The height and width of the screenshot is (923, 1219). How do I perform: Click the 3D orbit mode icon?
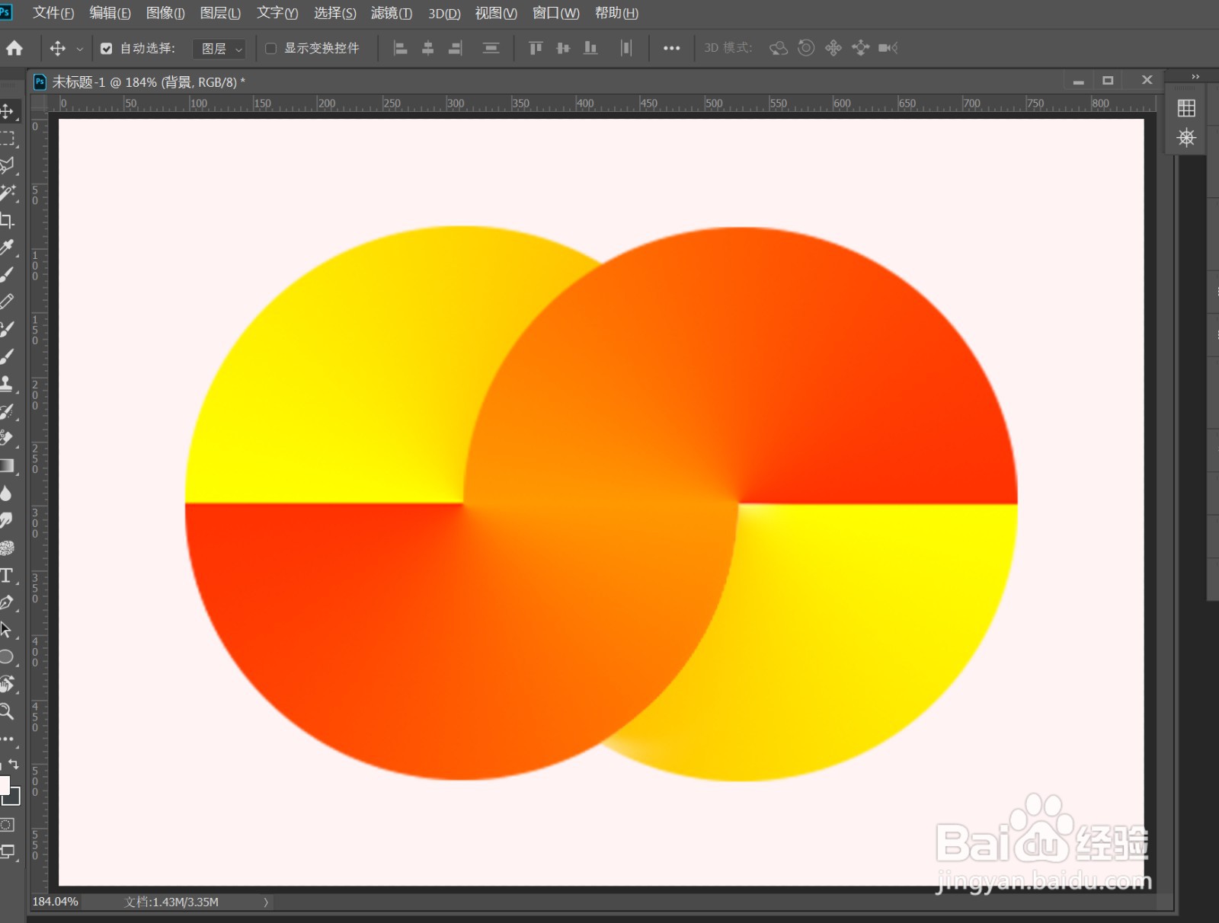click(x=778, y=48)
